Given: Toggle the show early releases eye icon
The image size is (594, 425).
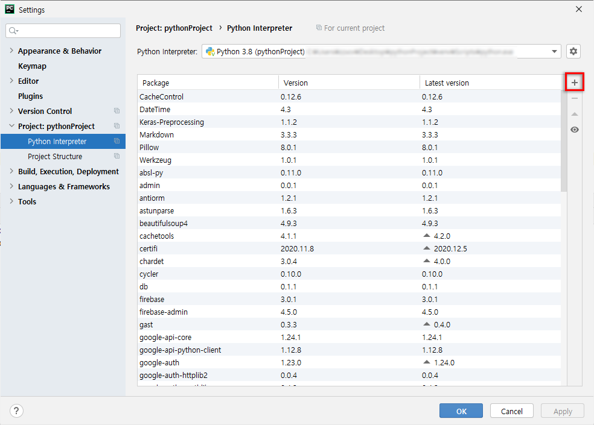Looking at the screenshot, I should click(x=574, y=130).
